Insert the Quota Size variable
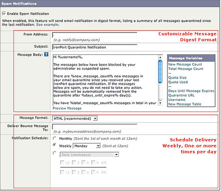The height and width of the screenshot is (191, 221). (x=177, y=78)
